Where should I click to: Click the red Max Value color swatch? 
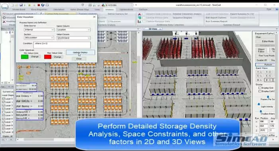tap(48, 57)
